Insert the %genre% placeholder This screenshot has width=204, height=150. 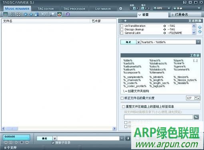tap(180, 66)
